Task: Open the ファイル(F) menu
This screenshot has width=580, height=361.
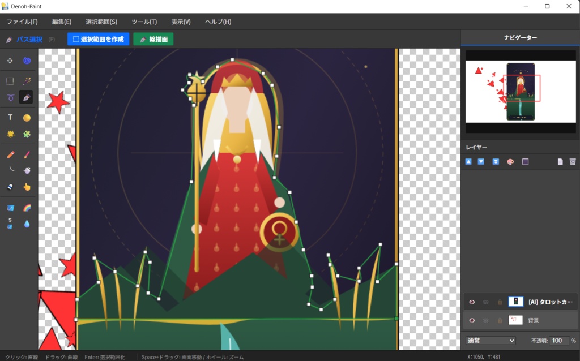Action: pos(22,22)
